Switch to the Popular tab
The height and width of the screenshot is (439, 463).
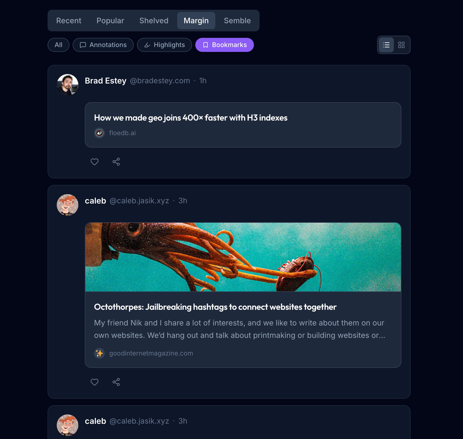110,21
